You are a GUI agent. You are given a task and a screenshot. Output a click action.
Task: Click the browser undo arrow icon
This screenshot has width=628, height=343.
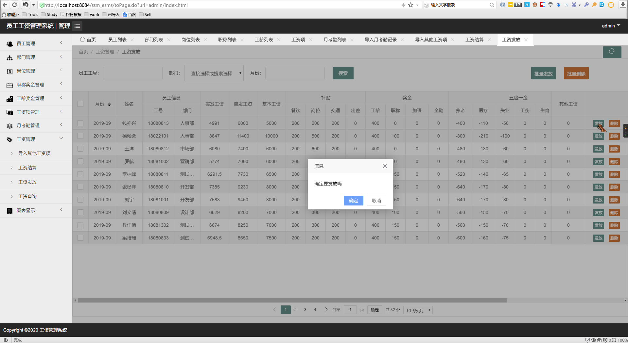(26, 5)
